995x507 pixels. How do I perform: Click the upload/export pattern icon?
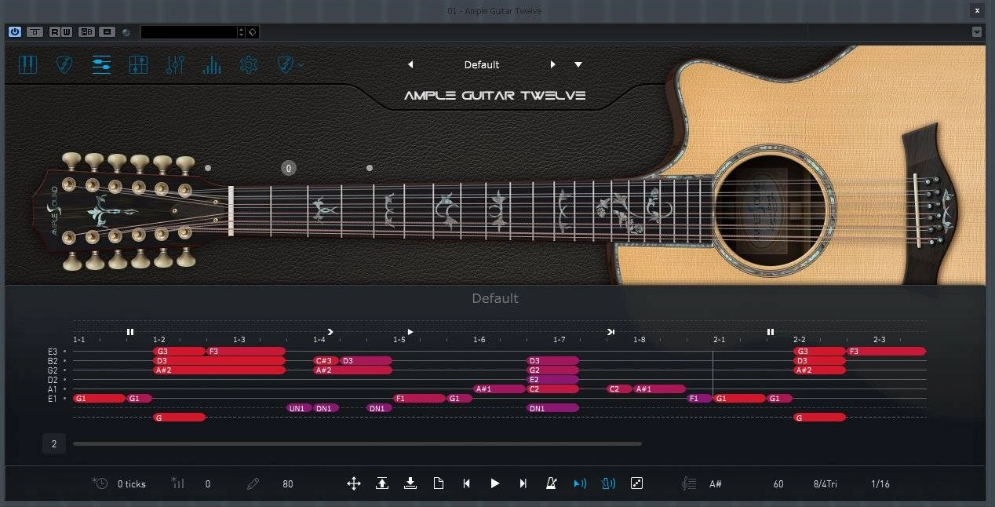[x=382, y=483]
